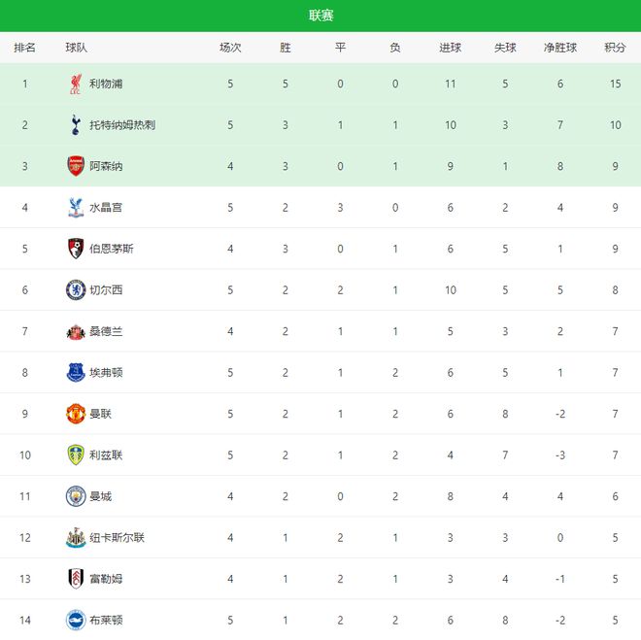Click the Crystal Palace crest icon

tap(76, 208)
